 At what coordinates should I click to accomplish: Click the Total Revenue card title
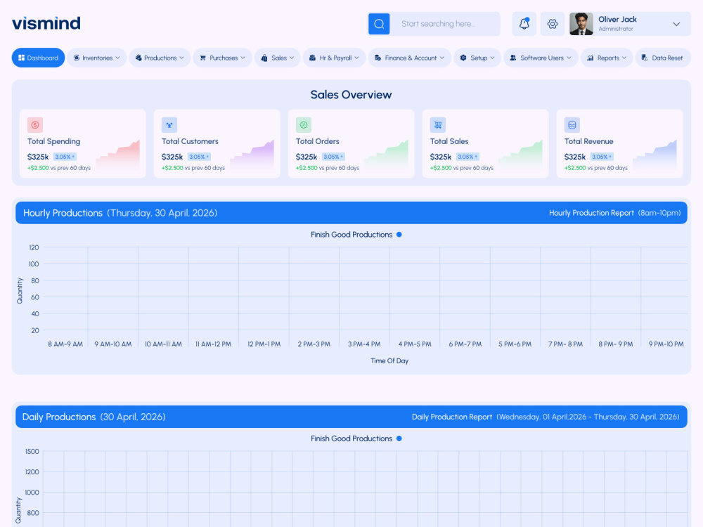coord(588,141)
